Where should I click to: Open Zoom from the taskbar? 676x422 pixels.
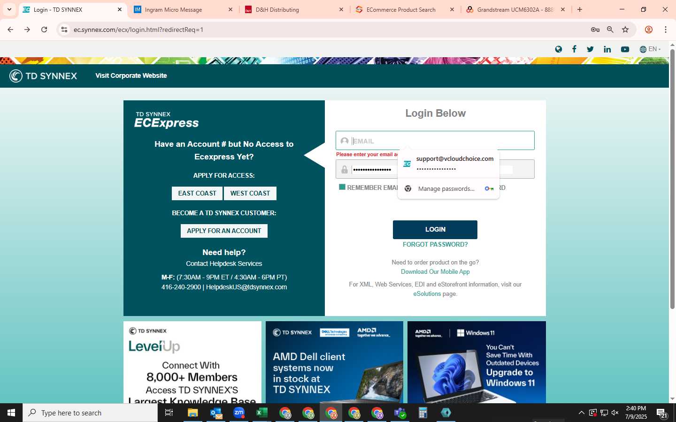point(239,413)
